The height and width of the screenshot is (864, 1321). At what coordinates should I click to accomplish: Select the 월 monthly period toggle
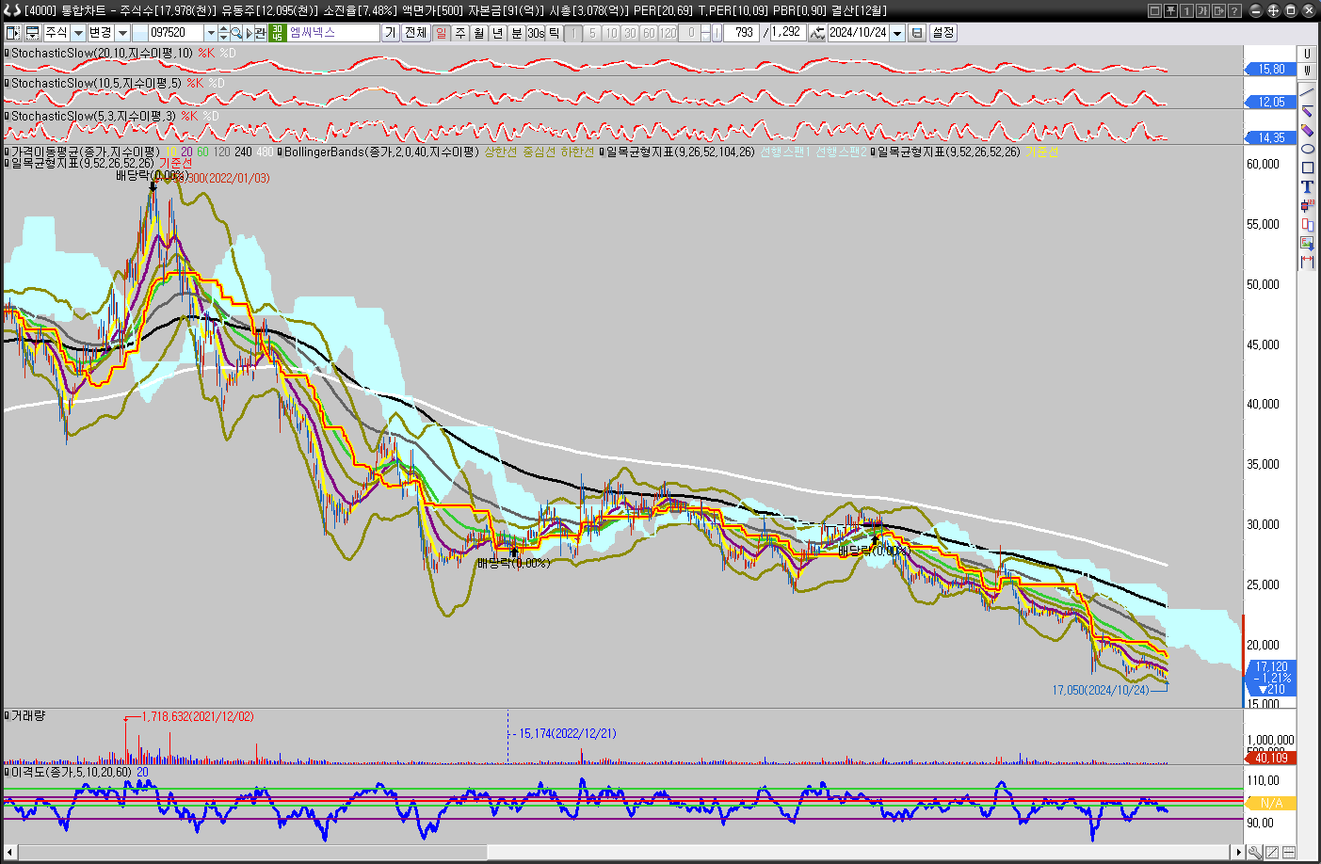(x=479, y=33)
